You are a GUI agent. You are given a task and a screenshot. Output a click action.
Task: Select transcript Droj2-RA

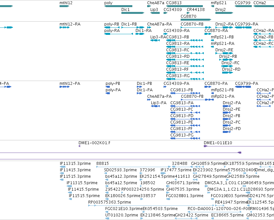pyautogui.click(x=224, y=27)
